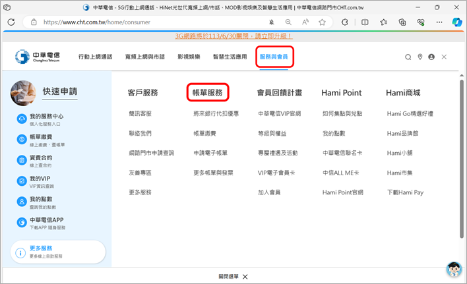
Task: Open the 行動上網通話 menu
Action: [x=96, y=57]
